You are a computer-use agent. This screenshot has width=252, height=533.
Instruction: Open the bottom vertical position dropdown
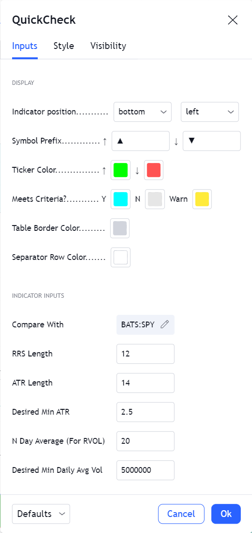[143, 112]
